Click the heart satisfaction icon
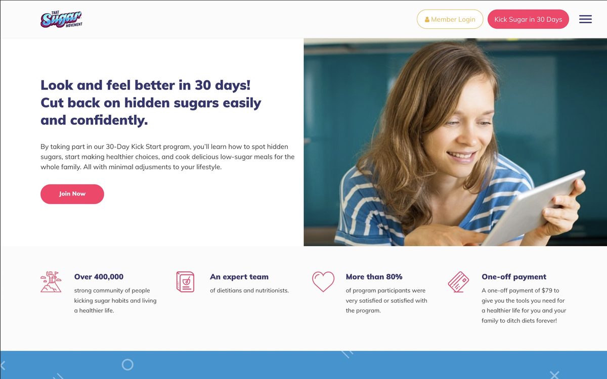This screenshot has width=607, height=379. 323,281
